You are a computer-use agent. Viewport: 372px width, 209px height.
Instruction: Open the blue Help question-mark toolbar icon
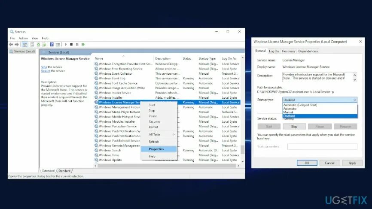pos(52,44)
